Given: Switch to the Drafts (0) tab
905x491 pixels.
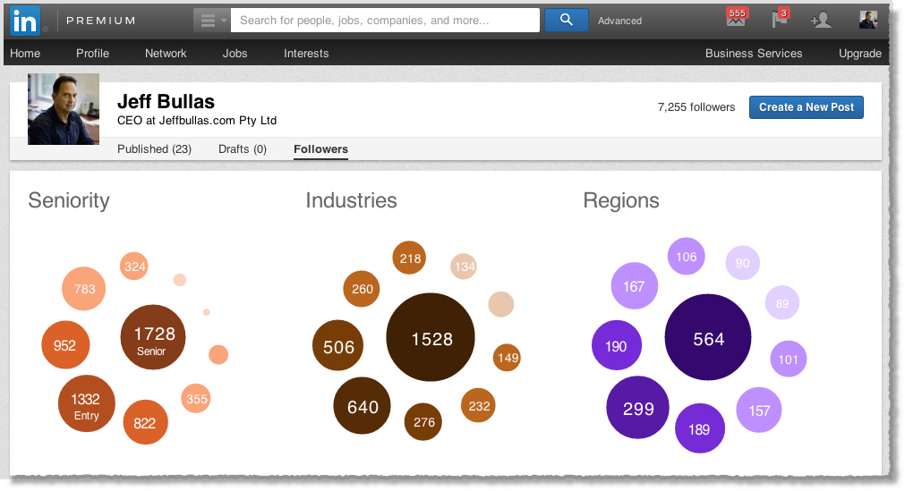Looking at the screenshot, I should [243, 148].
